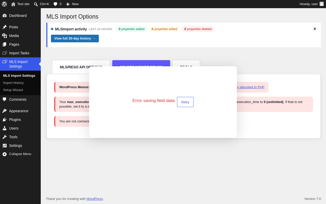
Task: Collapse the admin sidebar menu arrow icon
Action: click(5, 154)
